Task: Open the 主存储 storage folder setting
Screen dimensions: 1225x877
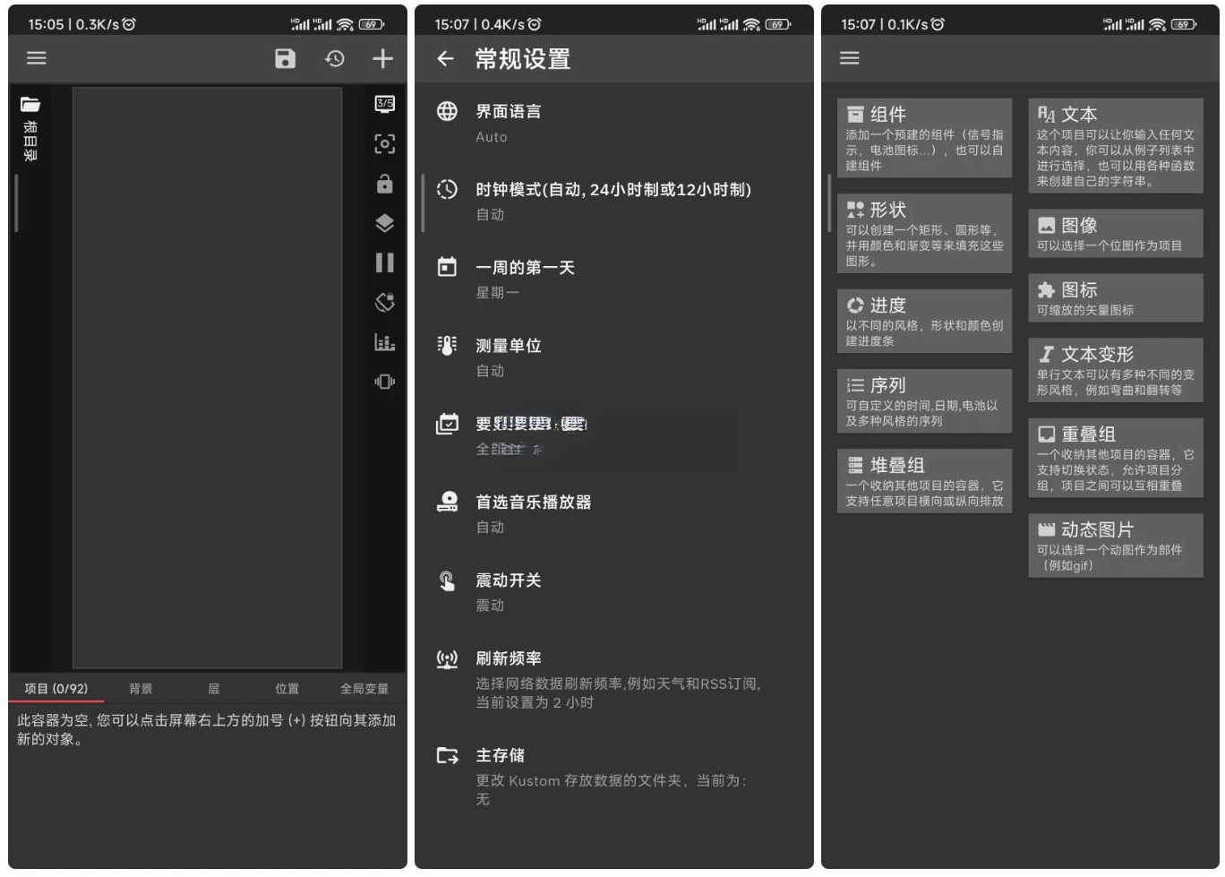Action: [x=613, y=777]
